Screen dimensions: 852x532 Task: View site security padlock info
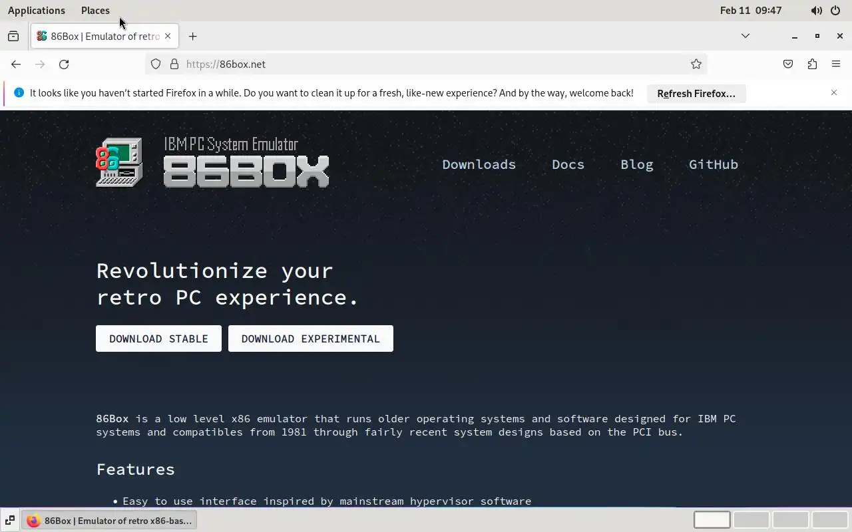(x=174, y=65)
